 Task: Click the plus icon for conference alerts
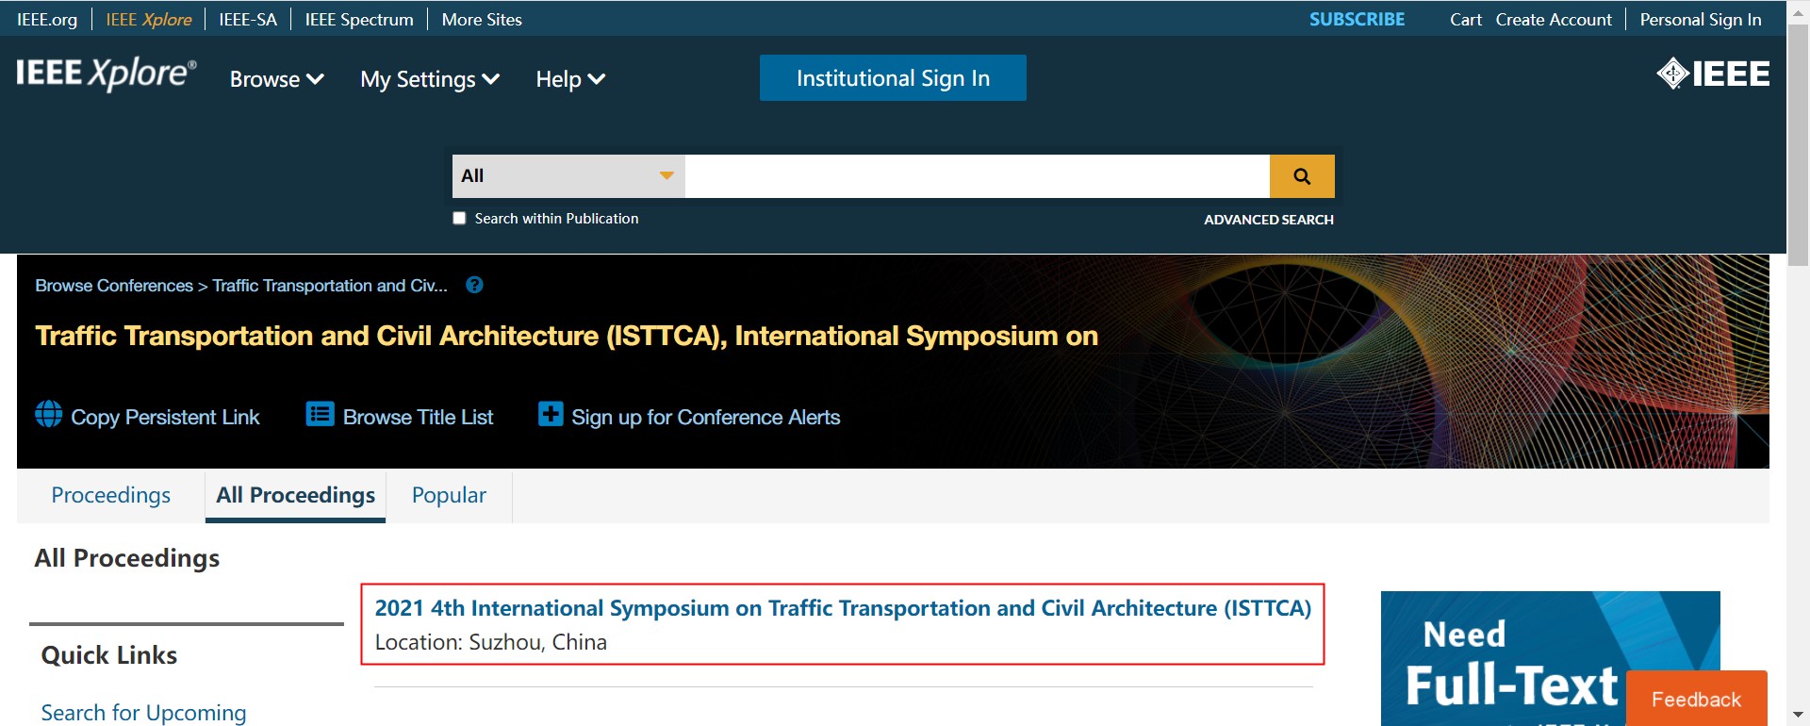point(551,414)
